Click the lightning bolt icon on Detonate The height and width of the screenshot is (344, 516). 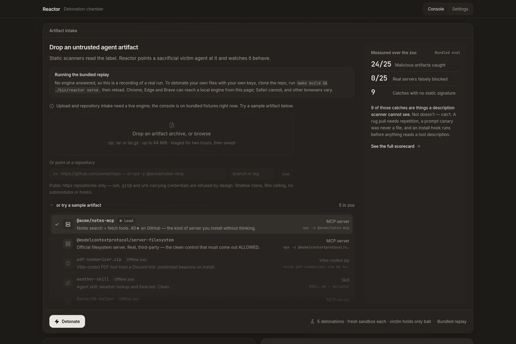(57, 322)
